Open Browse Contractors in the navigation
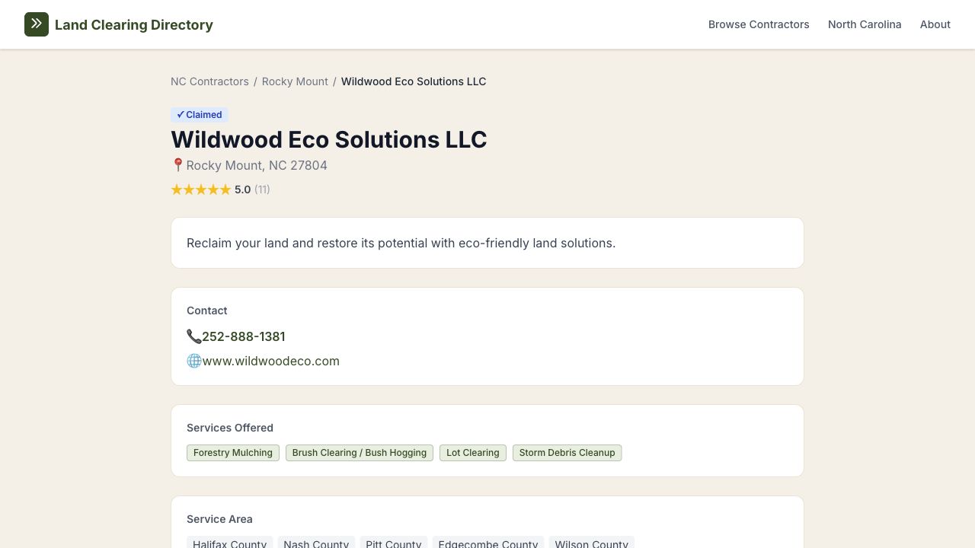The height and width of the screenshot is (548, 975). (759, 24)
